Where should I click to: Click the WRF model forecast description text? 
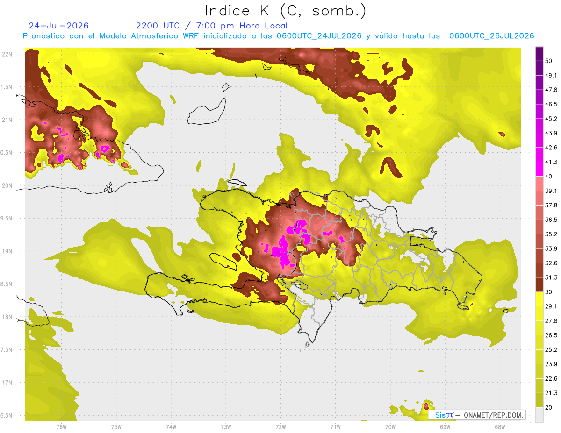point(278,36)
